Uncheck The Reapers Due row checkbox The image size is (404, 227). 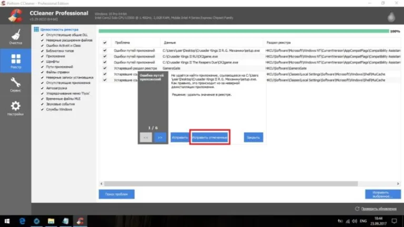tap(105, 63)
